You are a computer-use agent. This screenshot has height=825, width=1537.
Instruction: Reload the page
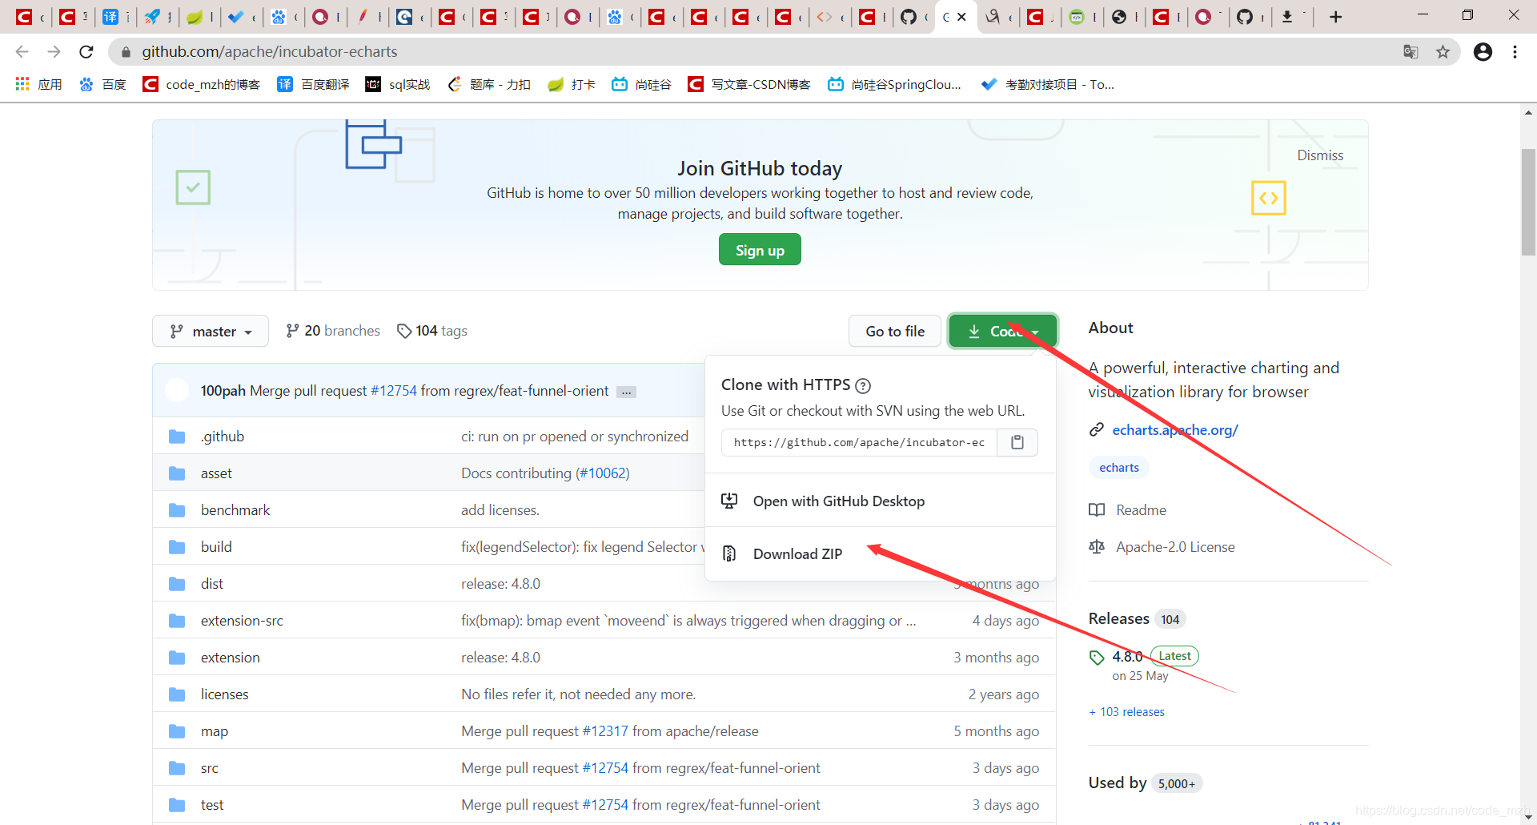[86, 52]
